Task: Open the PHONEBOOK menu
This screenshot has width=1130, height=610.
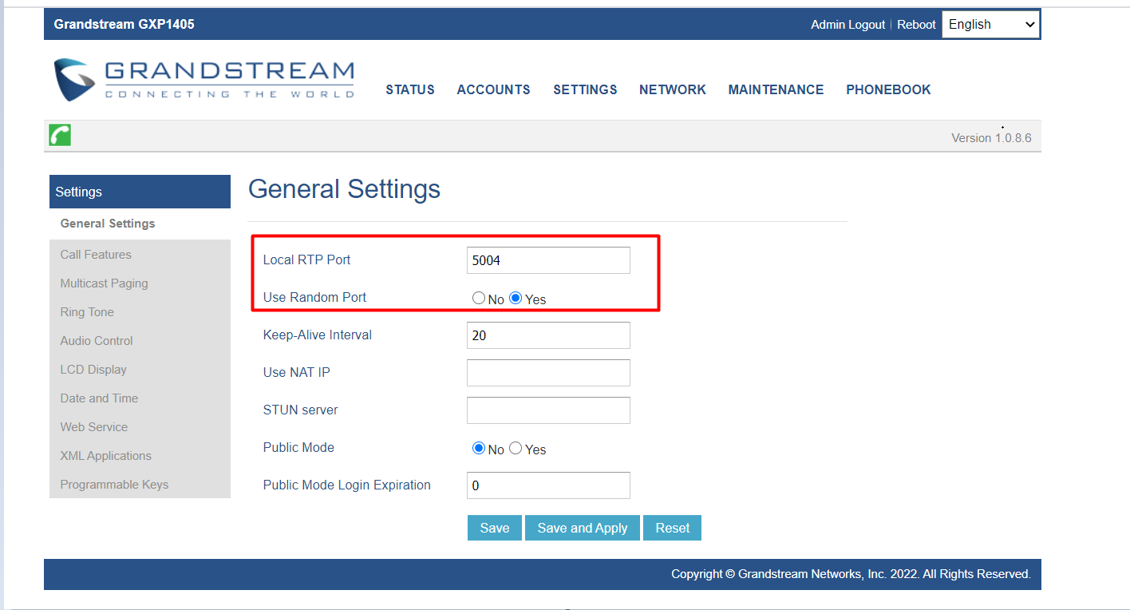Action: pos(888,89)
